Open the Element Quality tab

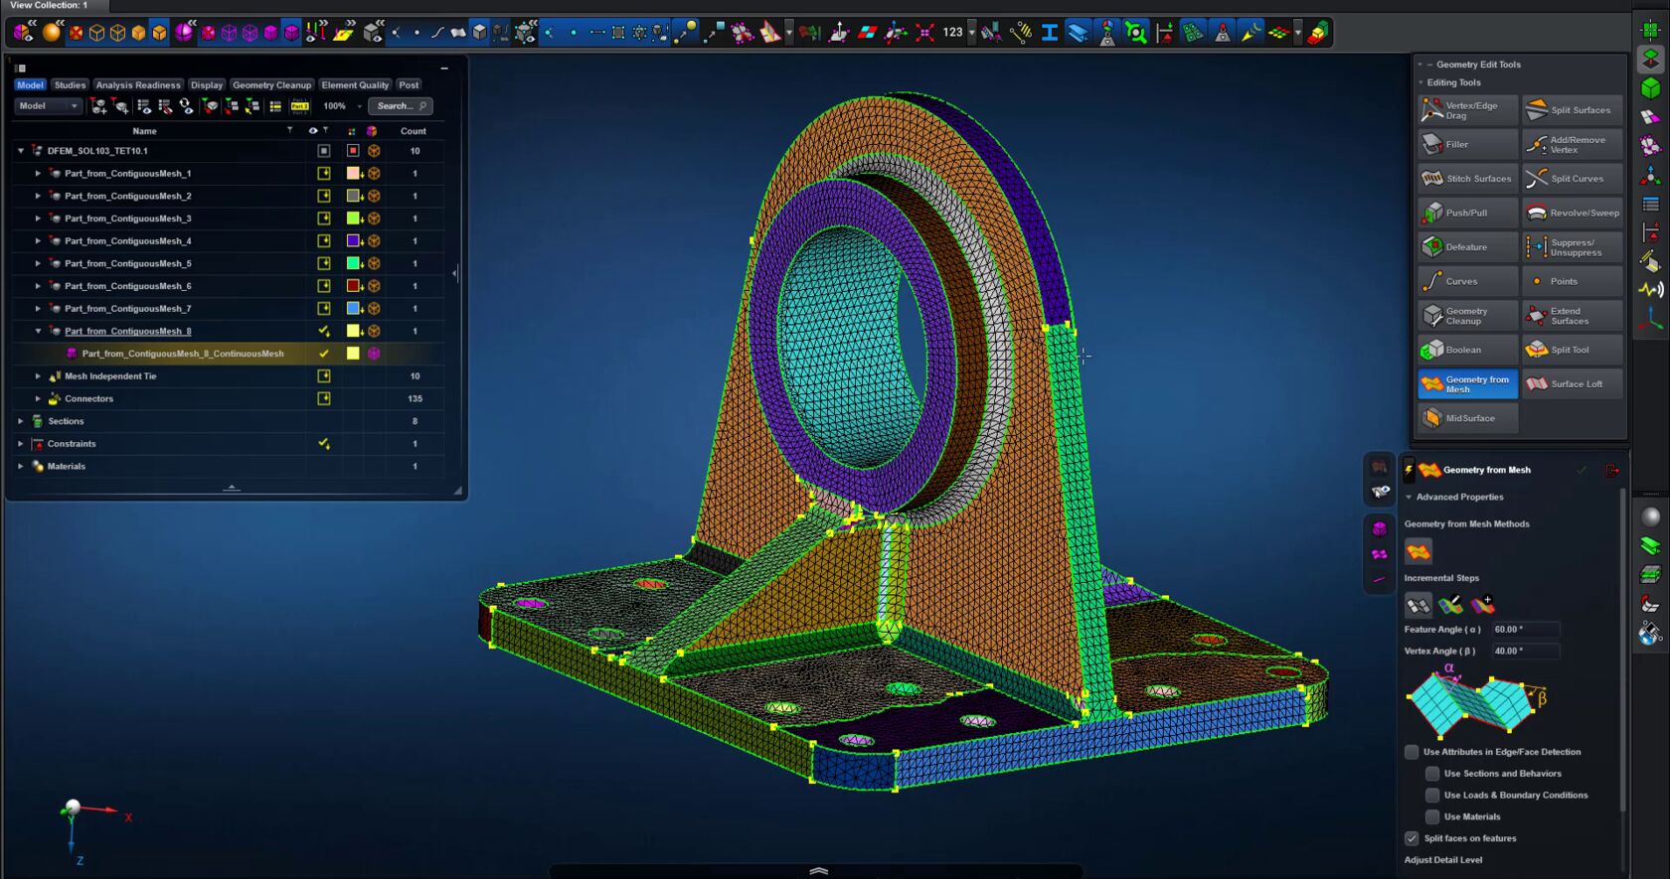[355, 85]
